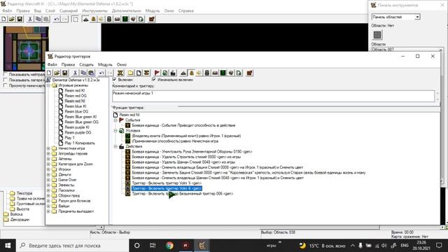448x252 pixels.
Task: Select trigger 'Resim purple KI'
Action: point(77,127)
